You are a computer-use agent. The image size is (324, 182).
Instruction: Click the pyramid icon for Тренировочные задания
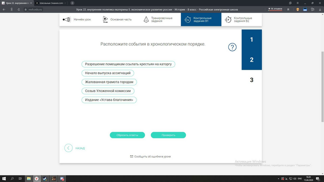[x=146, y=19]
